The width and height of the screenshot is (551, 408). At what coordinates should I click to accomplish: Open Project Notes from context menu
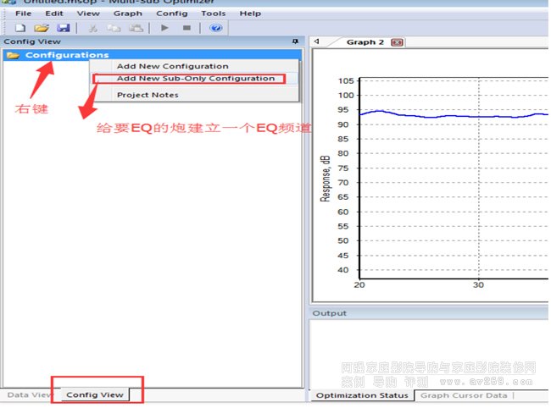pos(147,95)
